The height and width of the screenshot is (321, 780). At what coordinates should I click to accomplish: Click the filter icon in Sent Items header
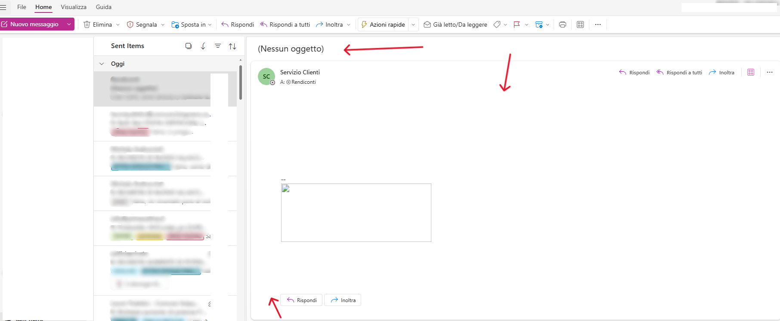218,46
